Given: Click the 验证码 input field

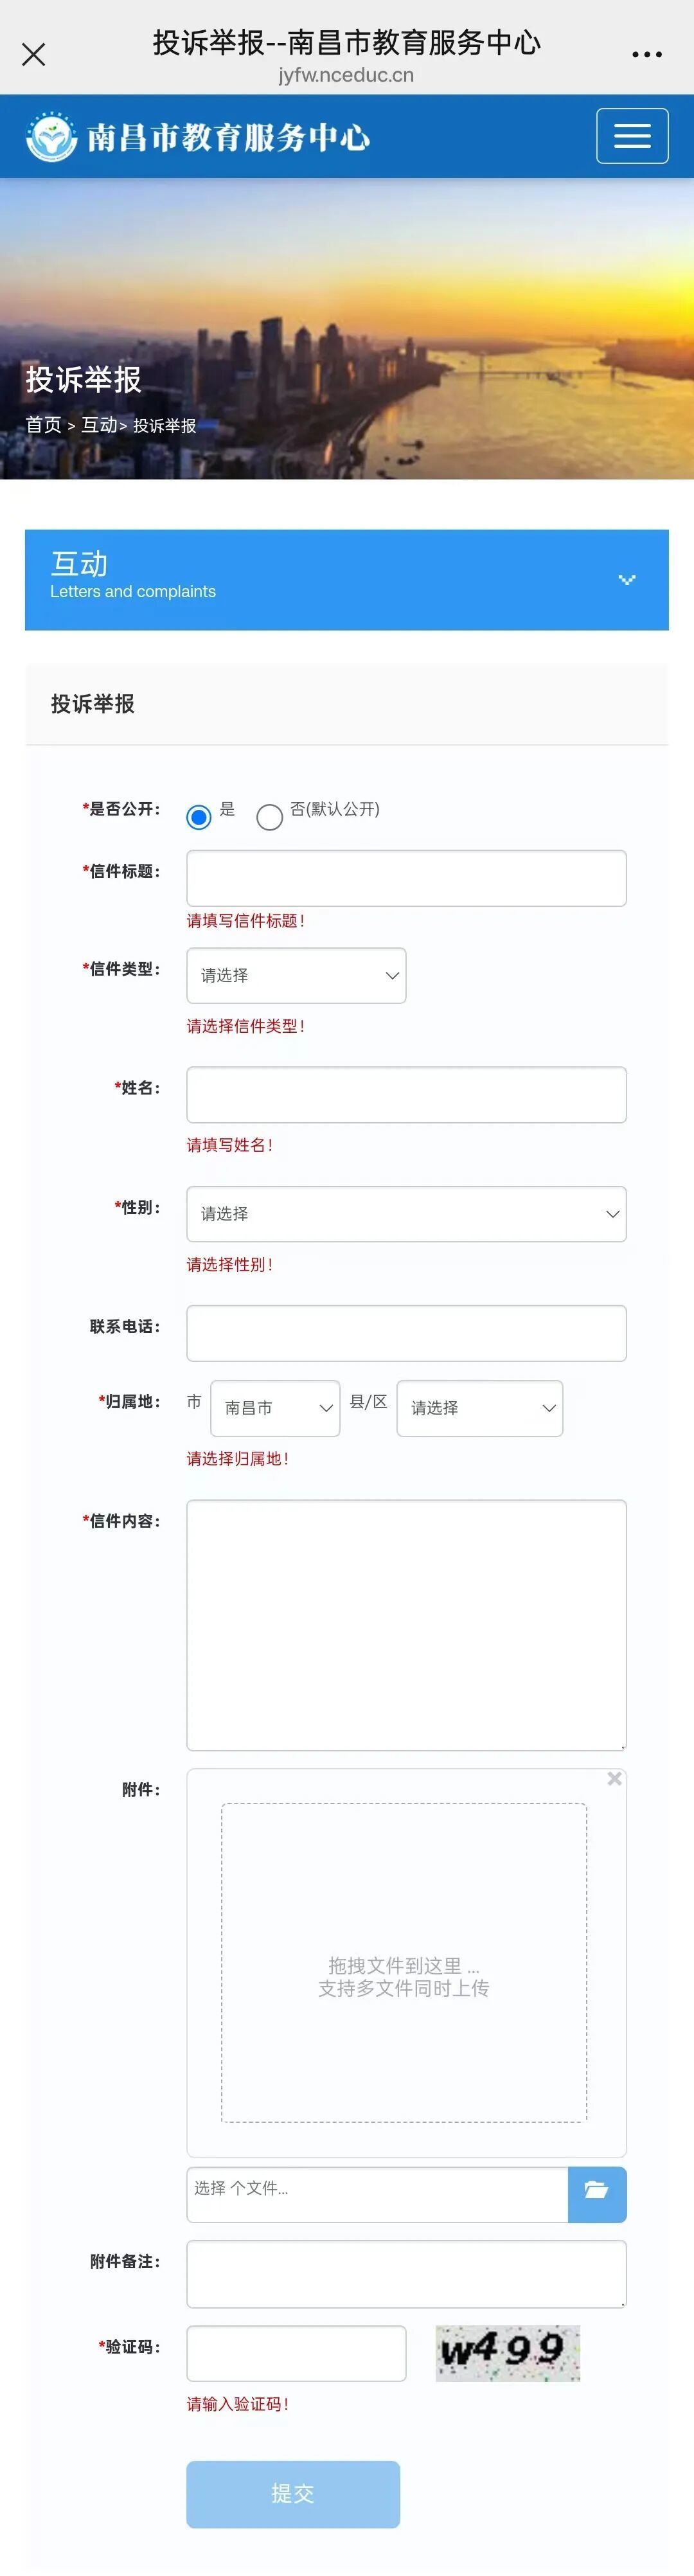Looking at the screenshot, I should point(296,2353).
